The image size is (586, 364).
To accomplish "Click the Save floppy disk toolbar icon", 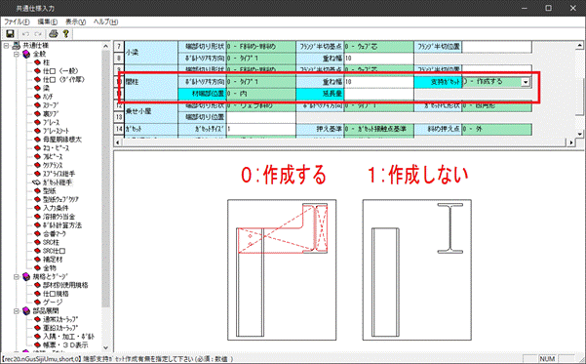I will pos(10,34).
